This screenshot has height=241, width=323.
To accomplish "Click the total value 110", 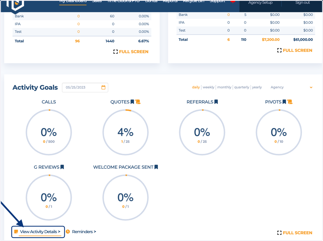I will (x=244, y=39).
